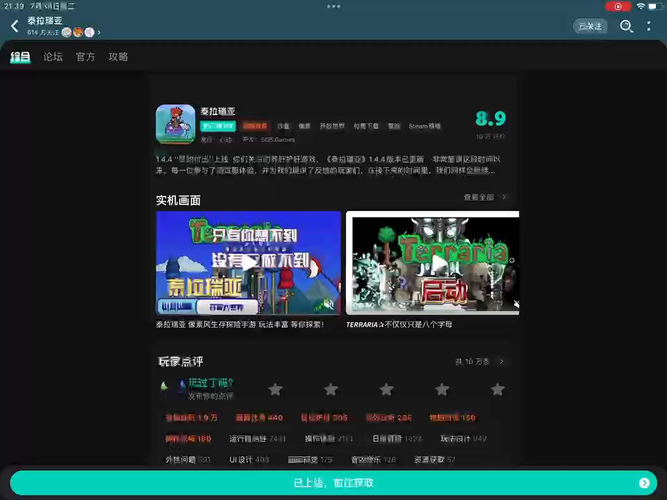Screen dimensions: 667x500
Task: Expand follower list chevron in header
Action: pyautogui.click(x=99, y=33)
